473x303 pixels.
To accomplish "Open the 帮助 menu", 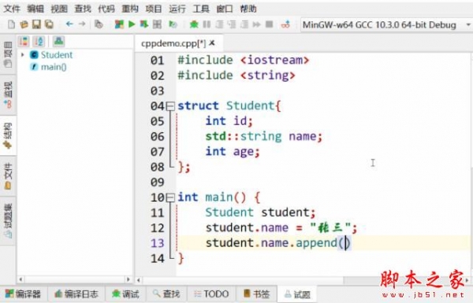I will pos(248,9).
